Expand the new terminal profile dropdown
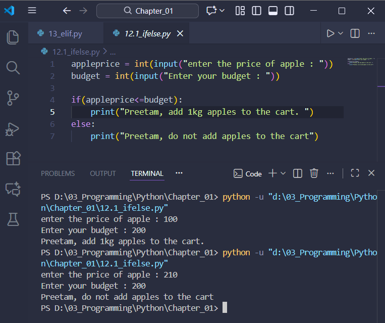Viewport: 385px width, 323px height. 283,173
